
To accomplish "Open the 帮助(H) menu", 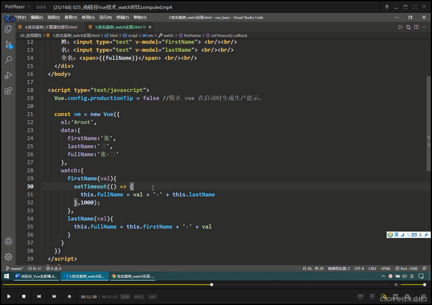I will click(140, 18).
